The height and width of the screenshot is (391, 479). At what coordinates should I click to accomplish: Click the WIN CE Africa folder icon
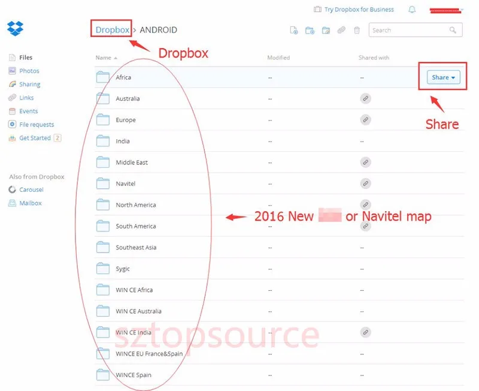[102, 290]
